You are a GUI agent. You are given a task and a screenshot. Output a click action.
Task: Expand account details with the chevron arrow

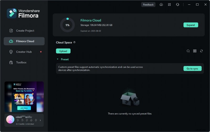pyautogui.click(x=40, y=120)
